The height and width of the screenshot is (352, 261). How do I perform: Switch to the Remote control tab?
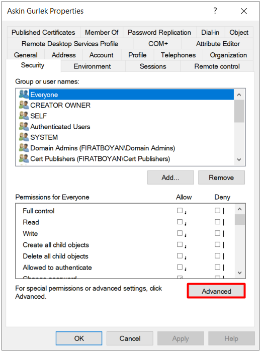(217, 66)
